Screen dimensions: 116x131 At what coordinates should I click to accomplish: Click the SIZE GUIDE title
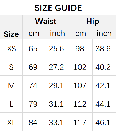point(58,8)
